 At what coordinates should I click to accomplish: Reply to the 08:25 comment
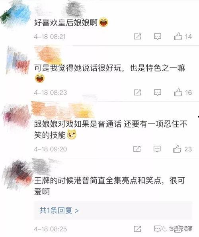coord(158,229)
